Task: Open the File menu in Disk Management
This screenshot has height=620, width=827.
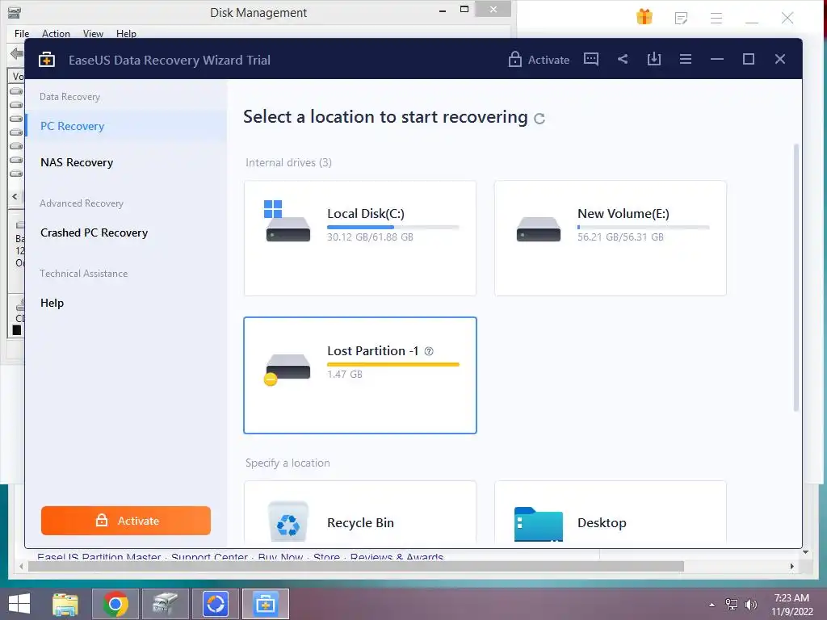Action: [x=22, y=34]
